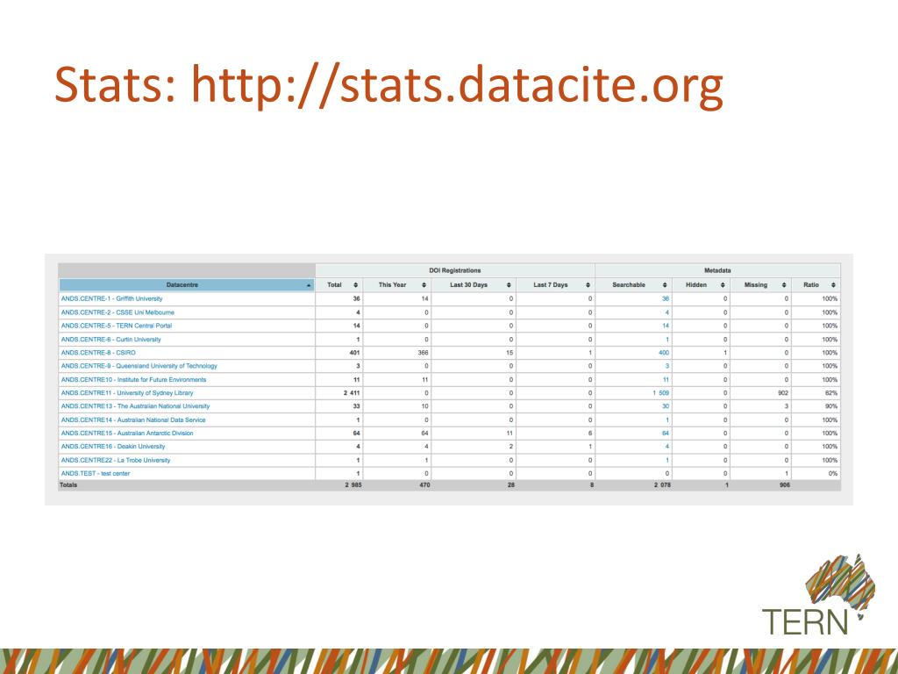Click the DOI Registrations group header
The height and width of the screenshot is (674, 898).
pos(455,270)
